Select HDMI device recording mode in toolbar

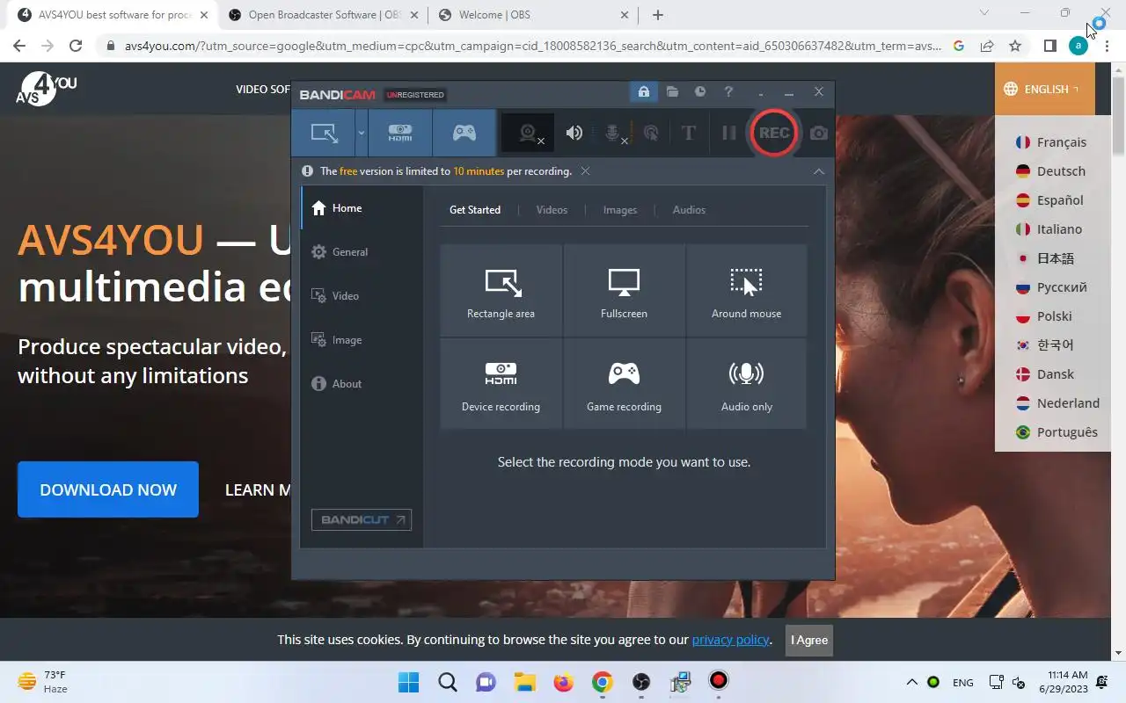pyautogui.click(x=400, y=133)
